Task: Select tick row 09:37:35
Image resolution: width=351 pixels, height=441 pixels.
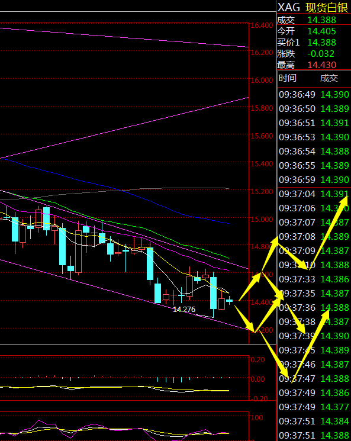Action: 314,294
